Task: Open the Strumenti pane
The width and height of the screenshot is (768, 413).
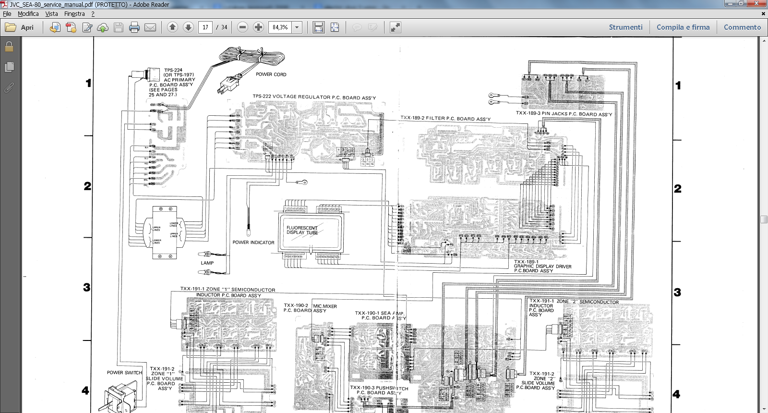Action: [x=625, y=27]
